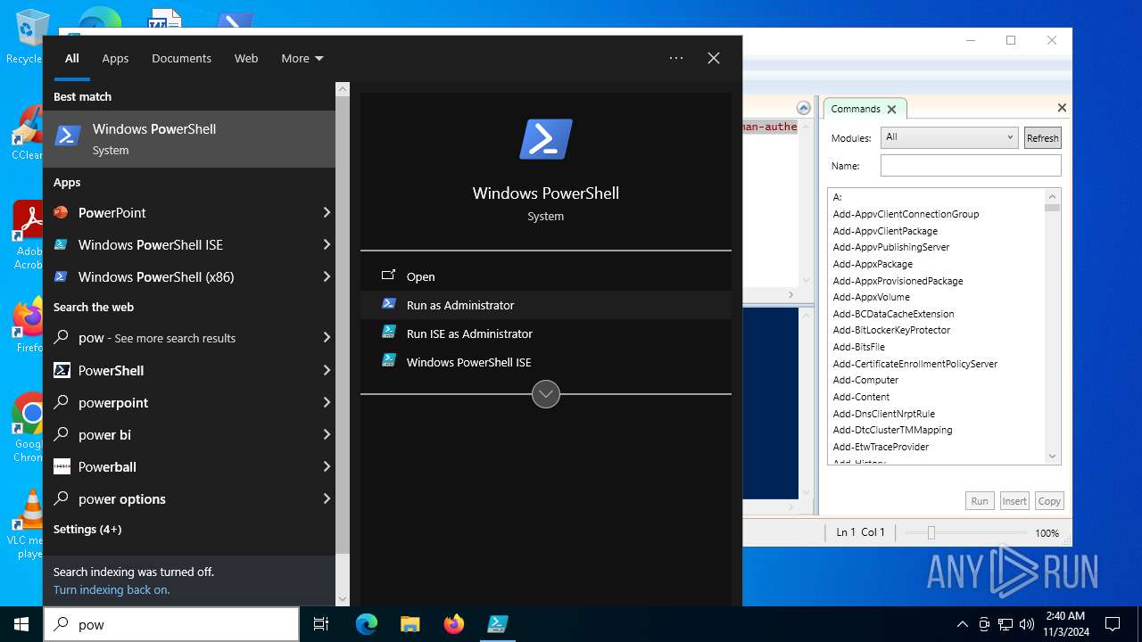Close the Commands tab in PowerShell ISE
The height and width of the screenshot is (642, 1142).
point(890,109)
